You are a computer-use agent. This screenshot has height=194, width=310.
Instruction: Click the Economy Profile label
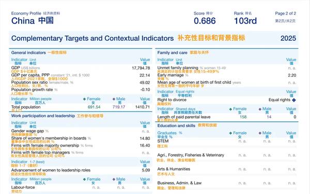pos(26,13)
